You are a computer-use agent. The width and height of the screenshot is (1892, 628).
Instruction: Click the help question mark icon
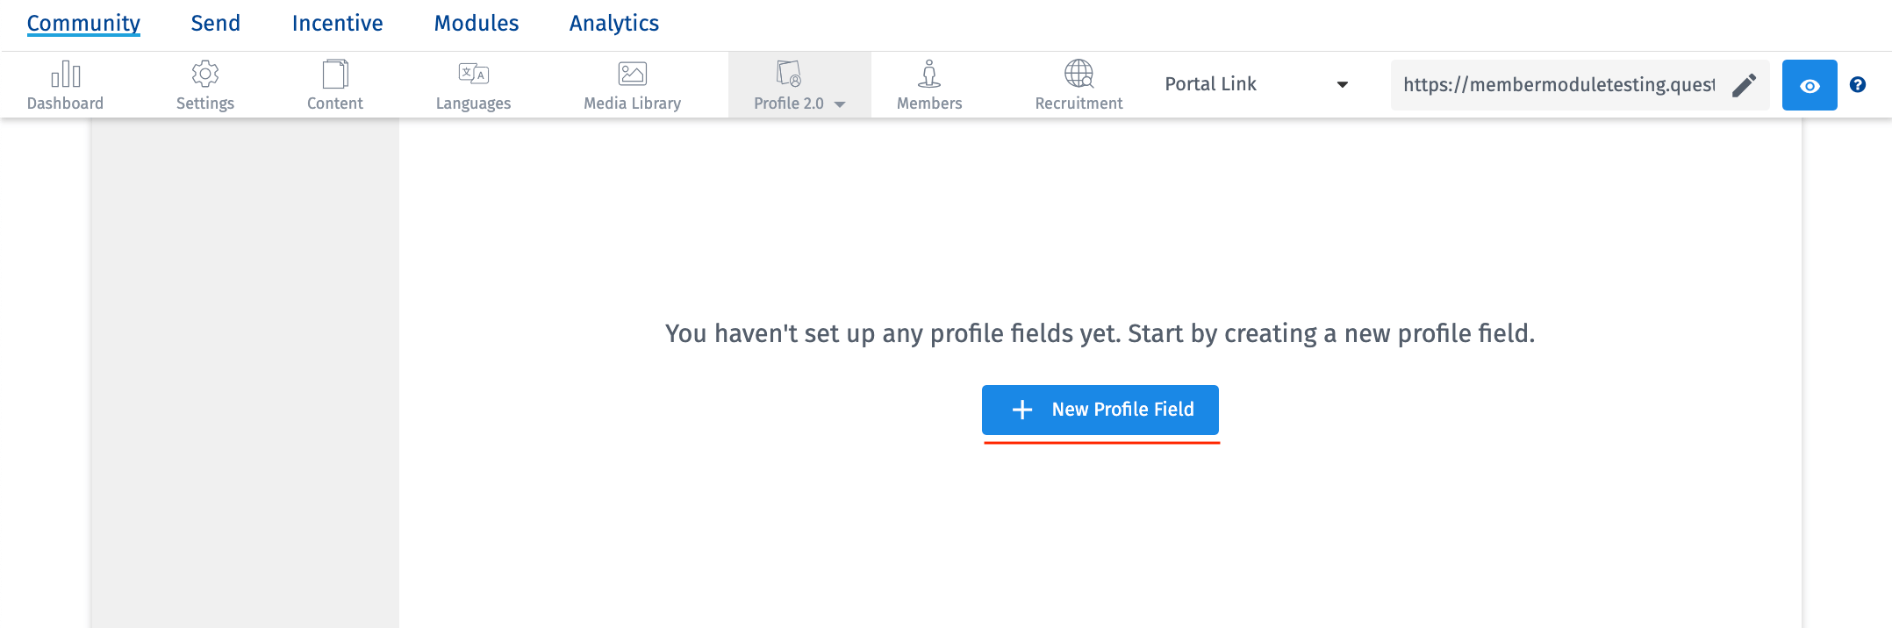click(x=1858, y=84)
